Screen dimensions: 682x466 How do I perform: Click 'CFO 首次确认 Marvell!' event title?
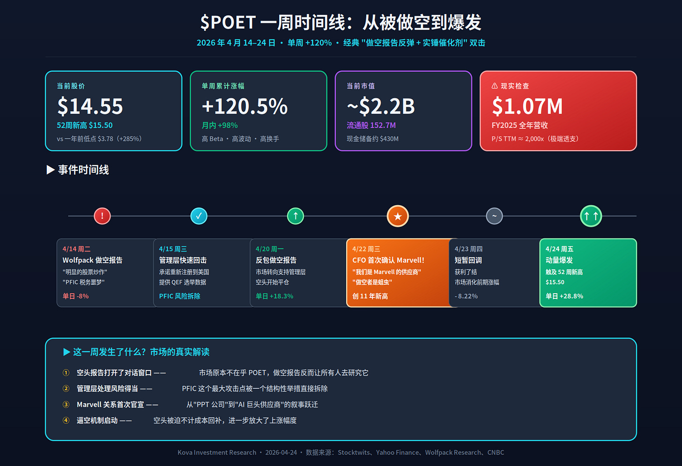[x=388, y=260]
